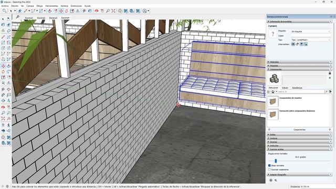The image size is (336, 189).
Task: Uncheck the Alisar normales checkbox
Action: [x=269, y=165]
